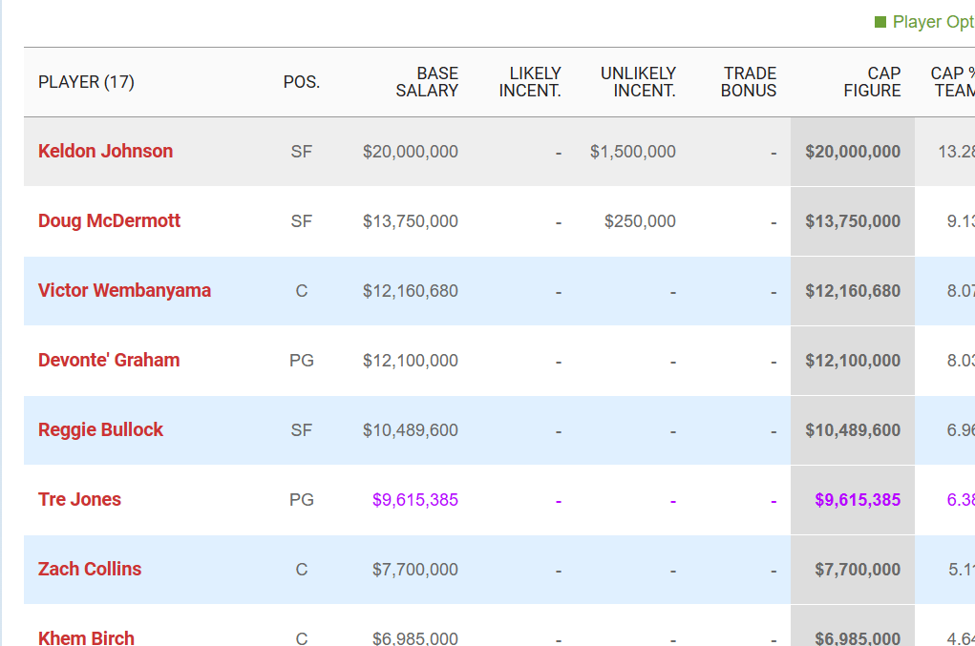Open Tre Jones's player page

(79, 499)
